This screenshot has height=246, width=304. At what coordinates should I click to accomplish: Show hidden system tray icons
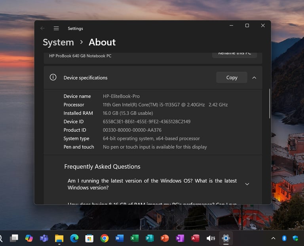273,238
